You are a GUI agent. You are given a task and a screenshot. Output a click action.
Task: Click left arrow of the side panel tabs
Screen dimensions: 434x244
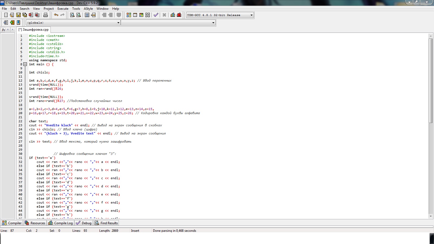[x=8, y=30]
